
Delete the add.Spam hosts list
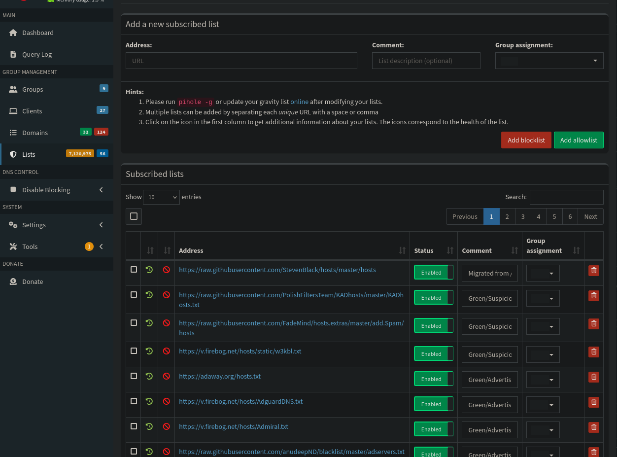pos(594,323)
